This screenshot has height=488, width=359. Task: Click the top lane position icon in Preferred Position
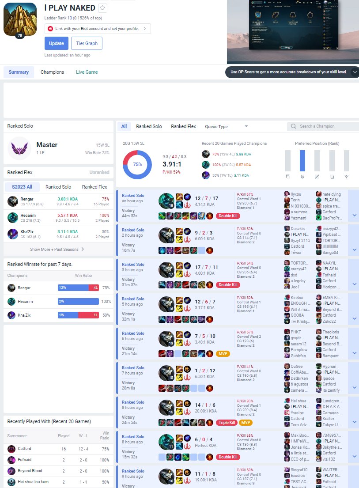288,177
